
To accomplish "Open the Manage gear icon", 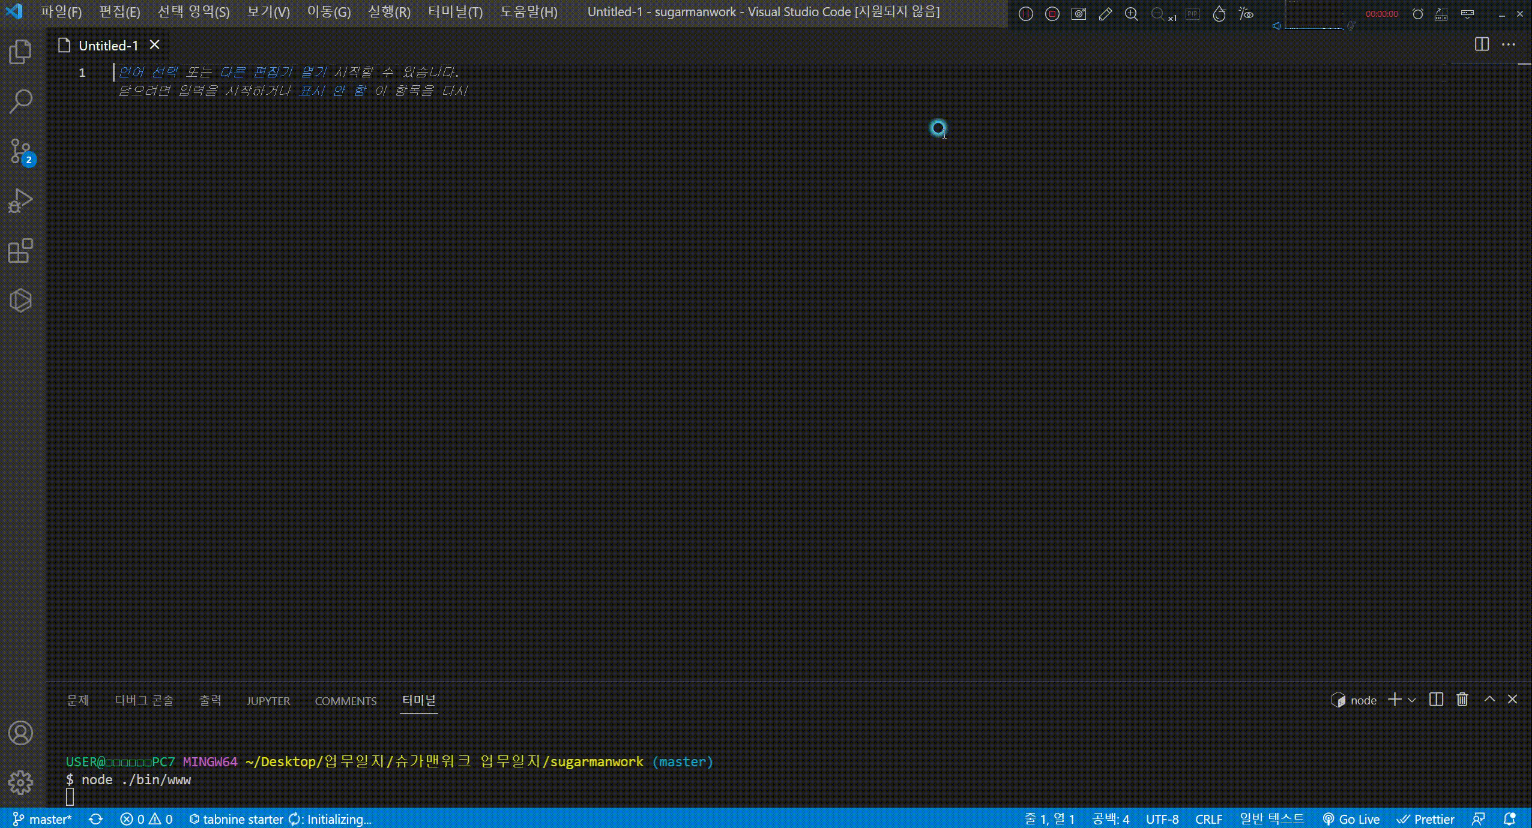I will [x=21, y=782].
